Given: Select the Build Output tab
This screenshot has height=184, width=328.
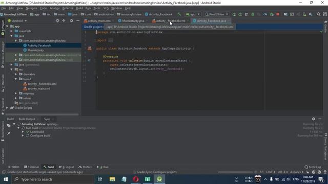Looking at the screenshot, I should (x=27, y=119).
